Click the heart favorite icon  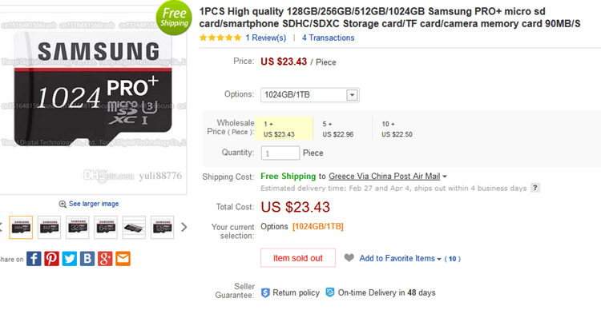point(349,258)
